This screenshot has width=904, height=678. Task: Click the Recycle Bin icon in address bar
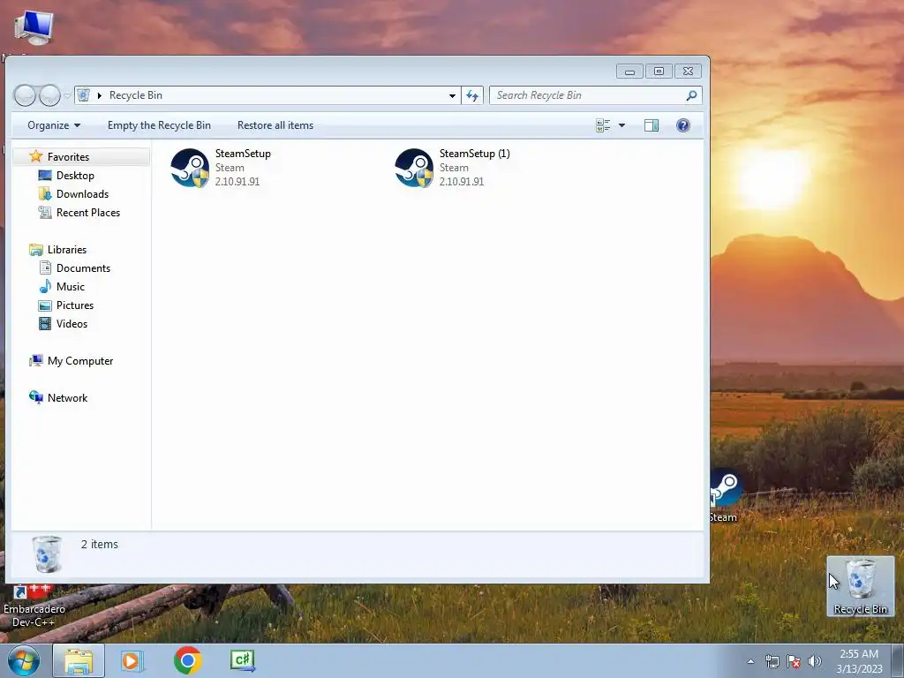pos(84,95)
